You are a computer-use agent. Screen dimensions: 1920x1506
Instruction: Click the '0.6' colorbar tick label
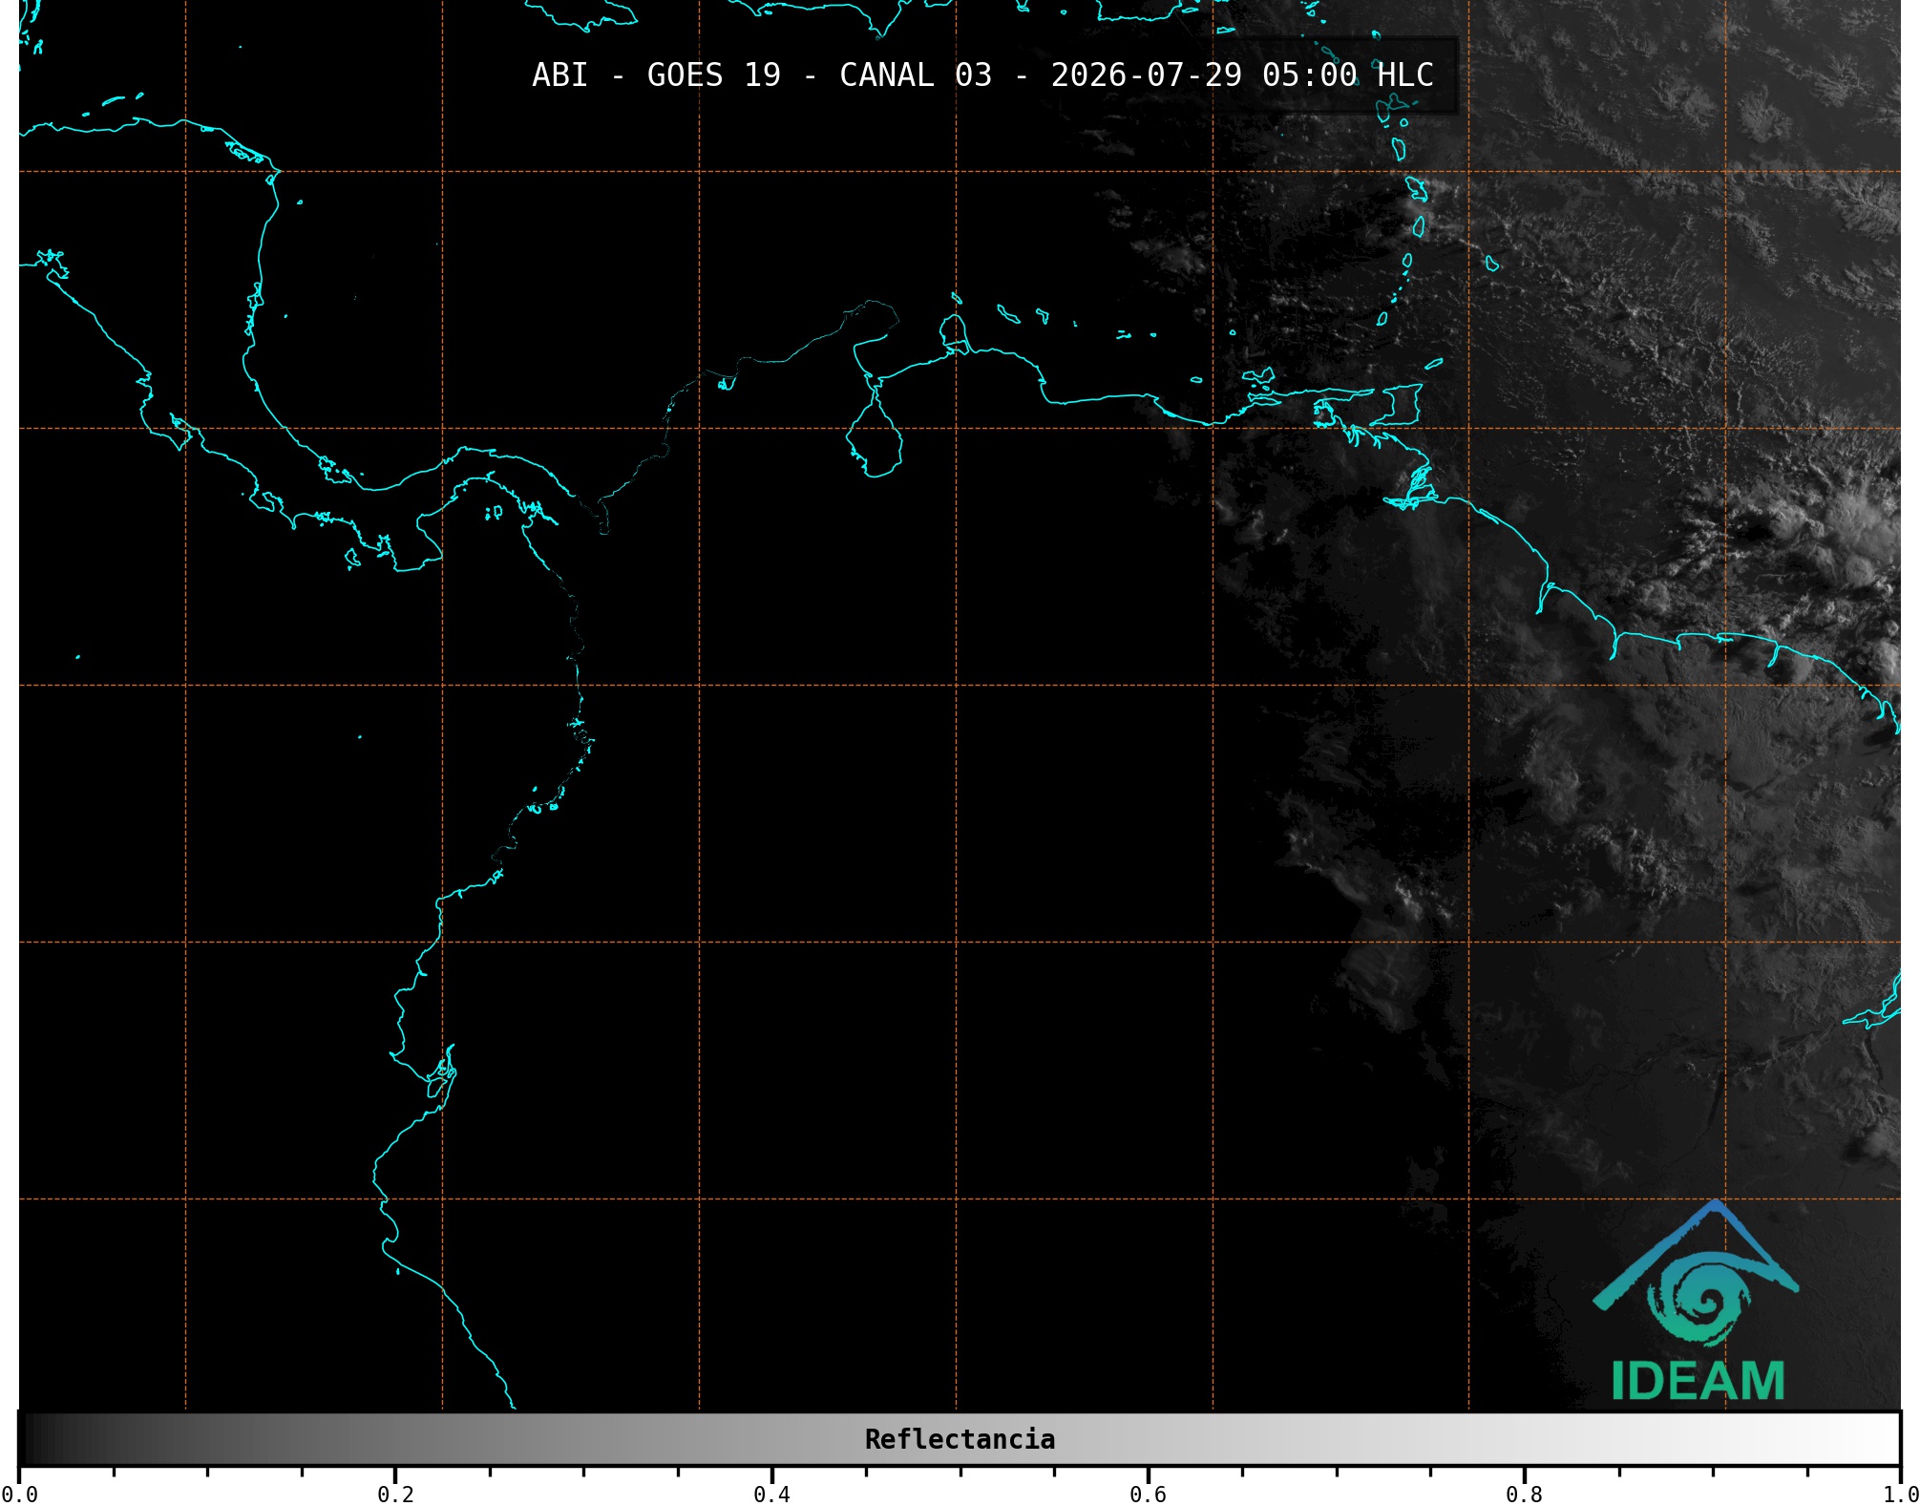(x=1148, y=1495)
